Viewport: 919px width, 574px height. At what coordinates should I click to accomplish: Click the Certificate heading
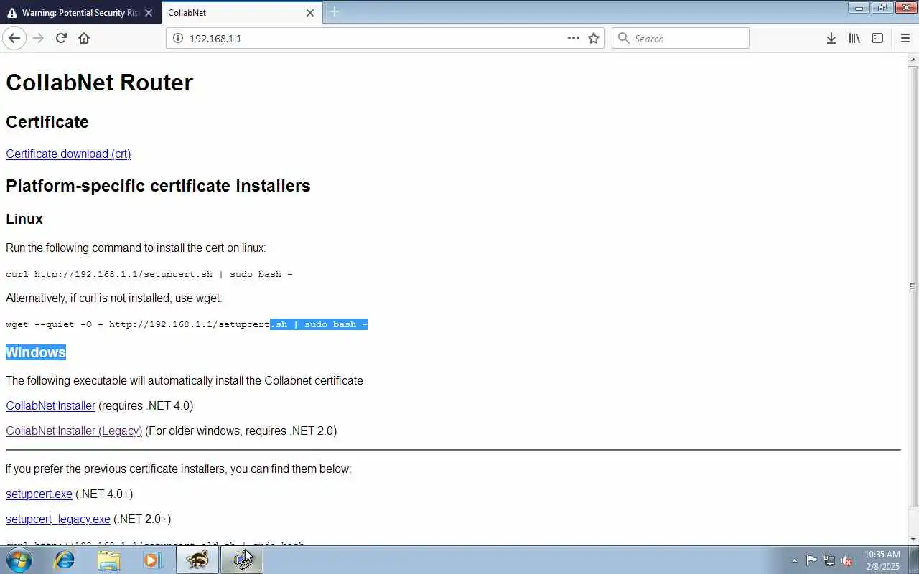[x=47, y=122]
